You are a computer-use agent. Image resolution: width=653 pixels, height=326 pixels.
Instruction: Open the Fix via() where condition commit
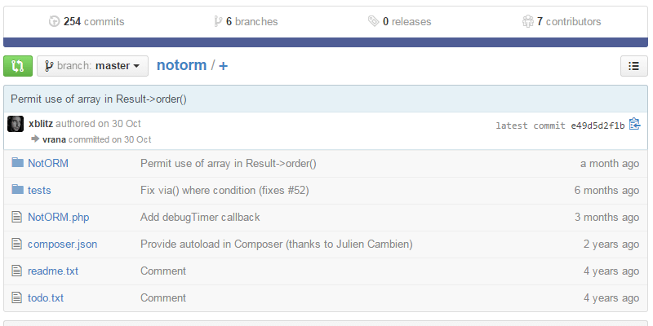click(x=224, y=190)
